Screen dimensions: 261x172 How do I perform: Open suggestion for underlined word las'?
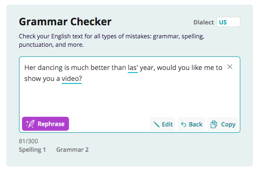[133, 68]
